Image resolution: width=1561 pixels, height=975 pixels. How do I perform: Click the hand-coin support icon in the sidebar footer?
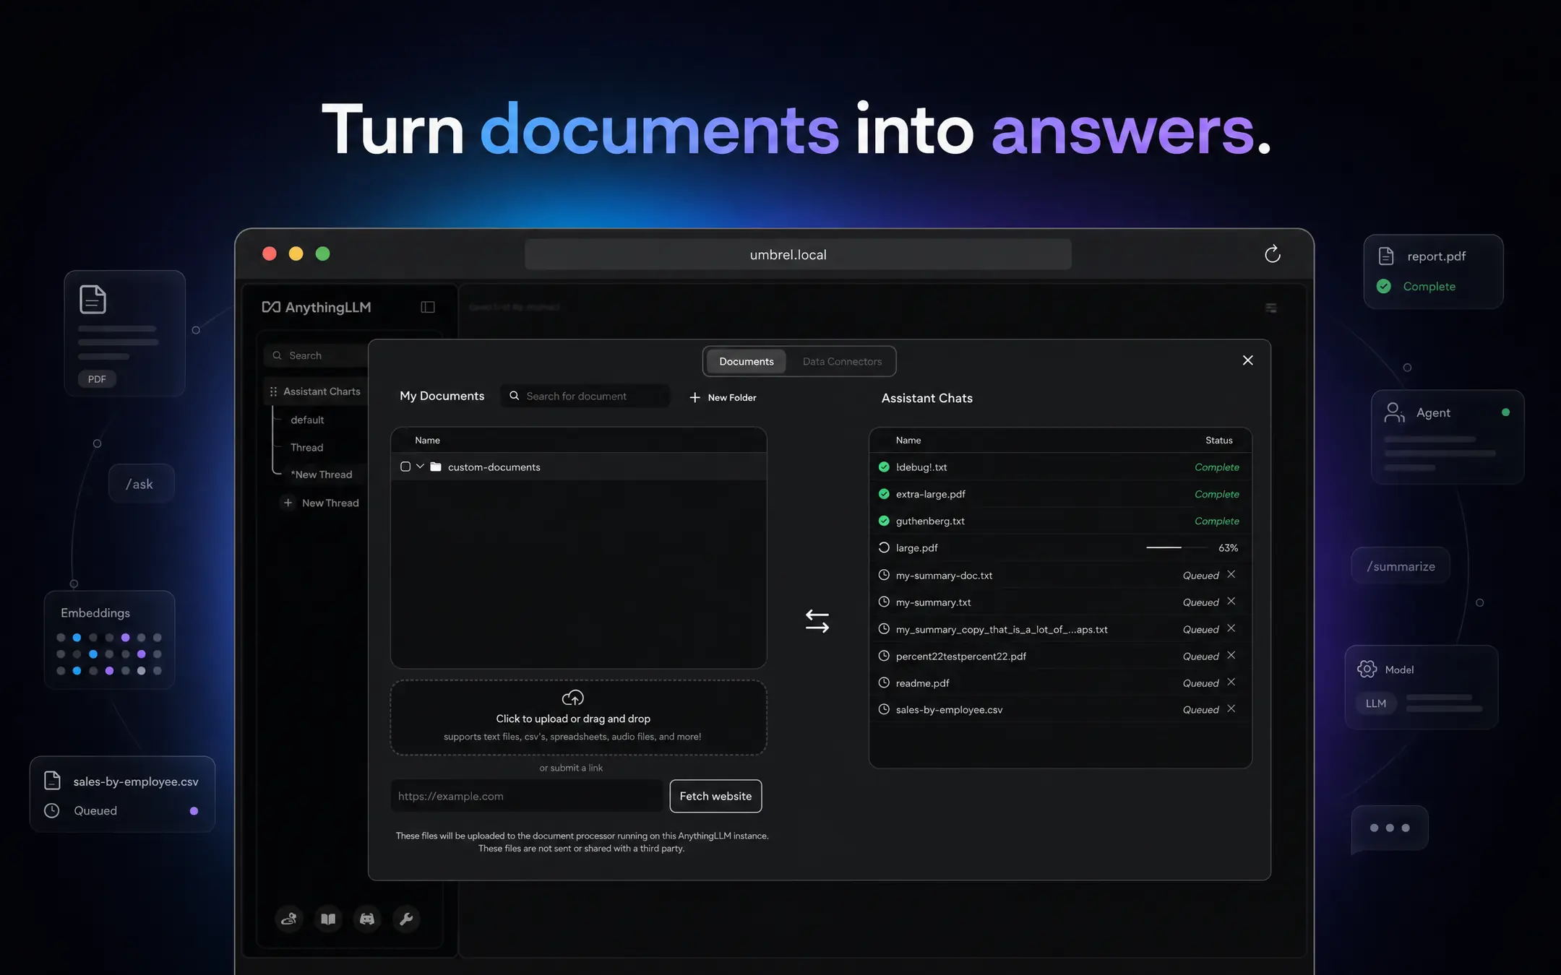click(x=289, y=919)
